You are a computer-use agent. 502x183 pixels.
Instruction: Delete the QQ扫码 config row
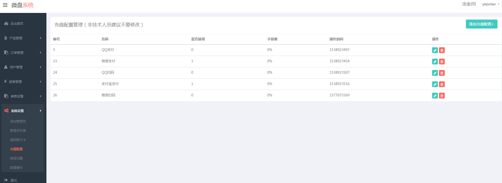pyautogui.click(x=442, y=73)
